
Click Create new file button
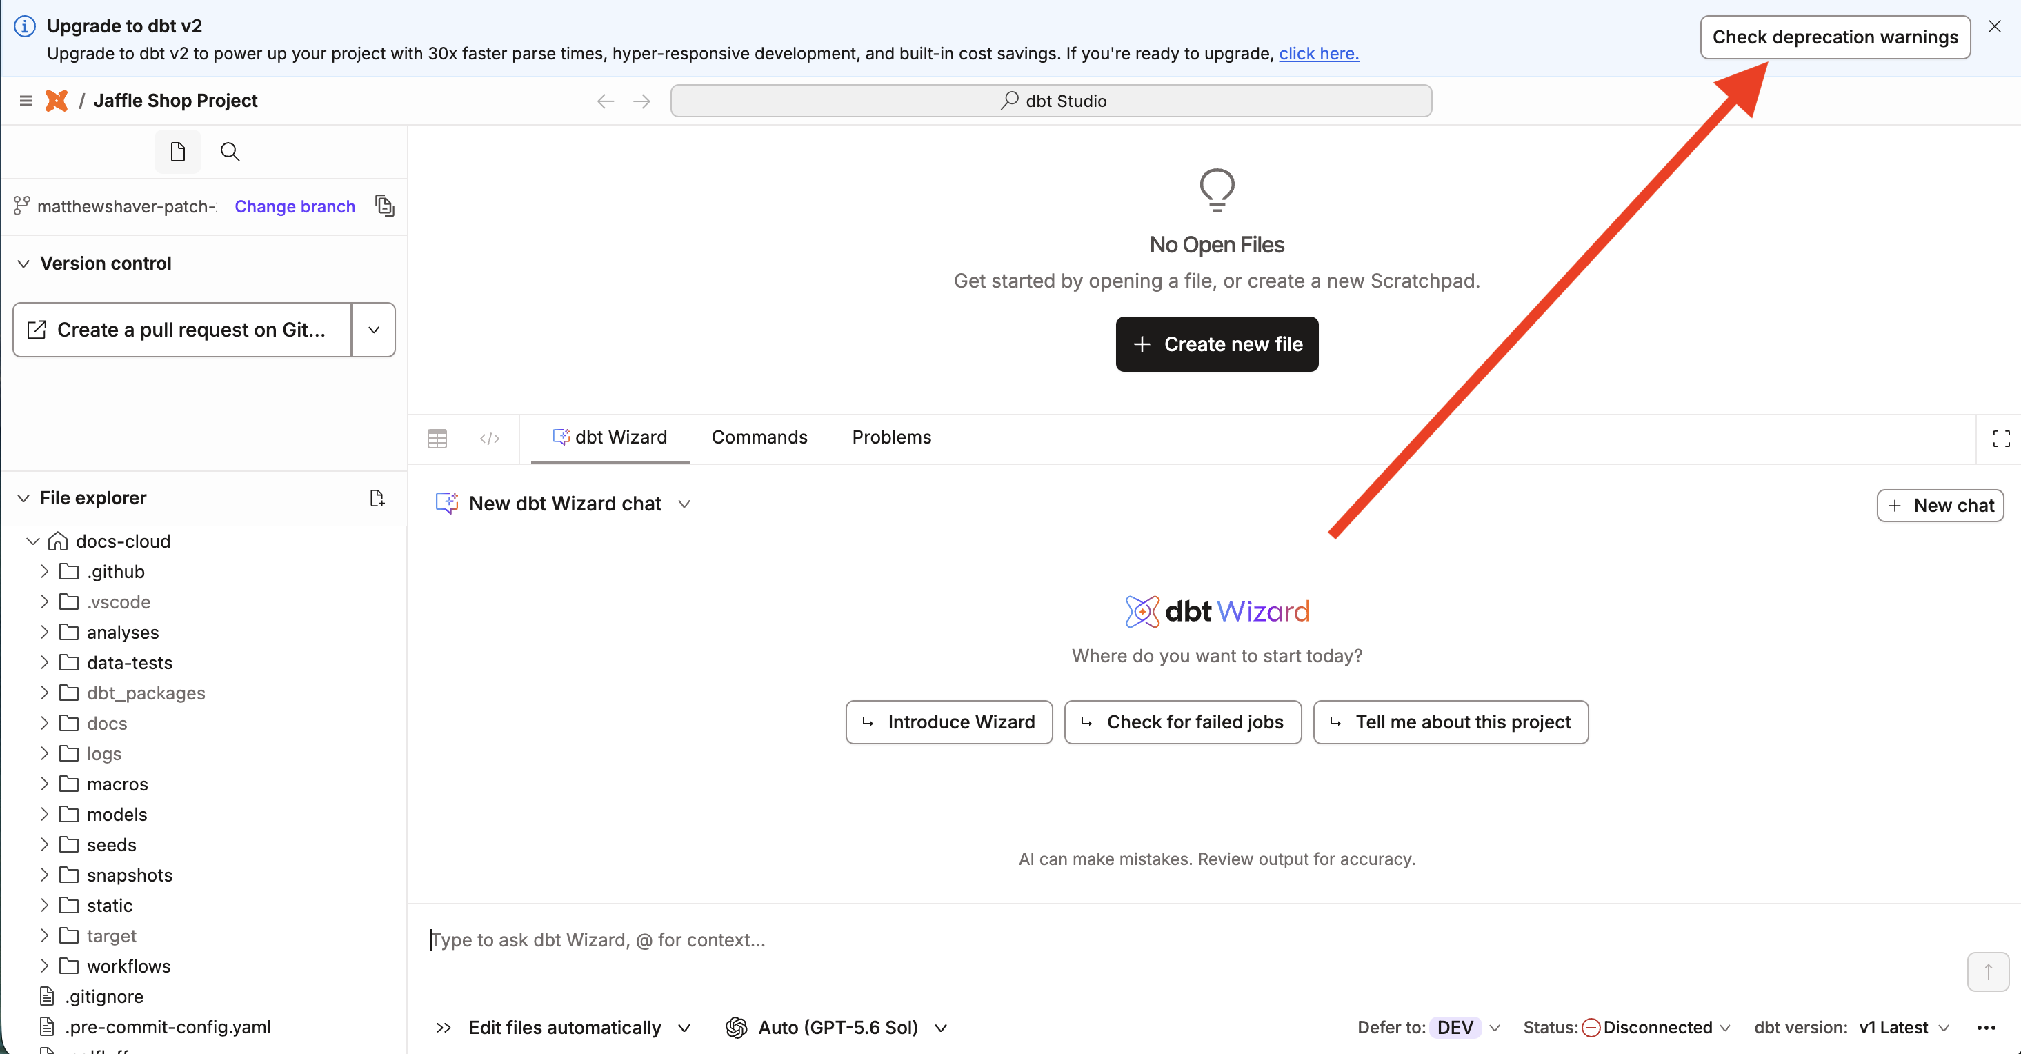(1216, 344)
